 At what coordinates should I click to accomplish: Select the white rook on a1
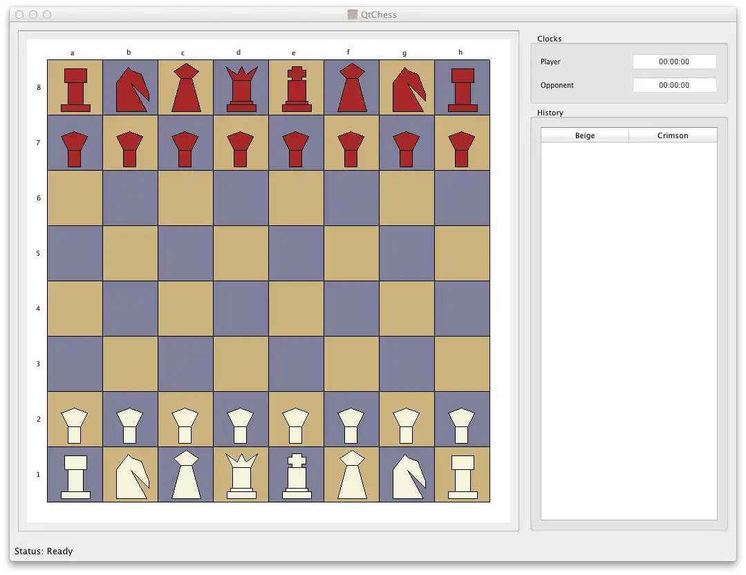pyautogui.click(x=75, y=475)
